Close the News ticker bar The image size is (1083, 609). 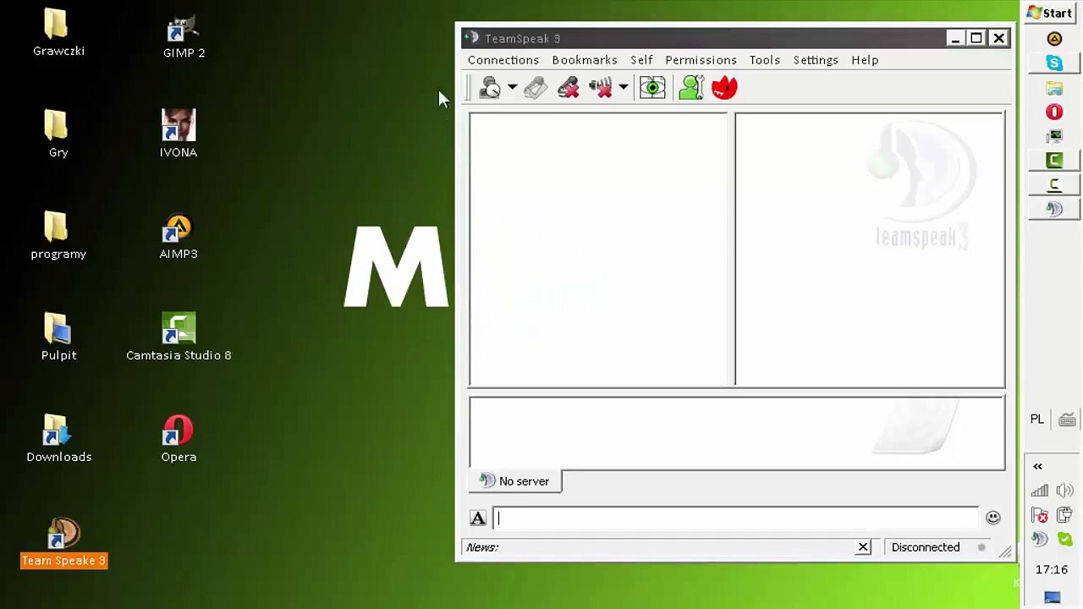(863, 547)
